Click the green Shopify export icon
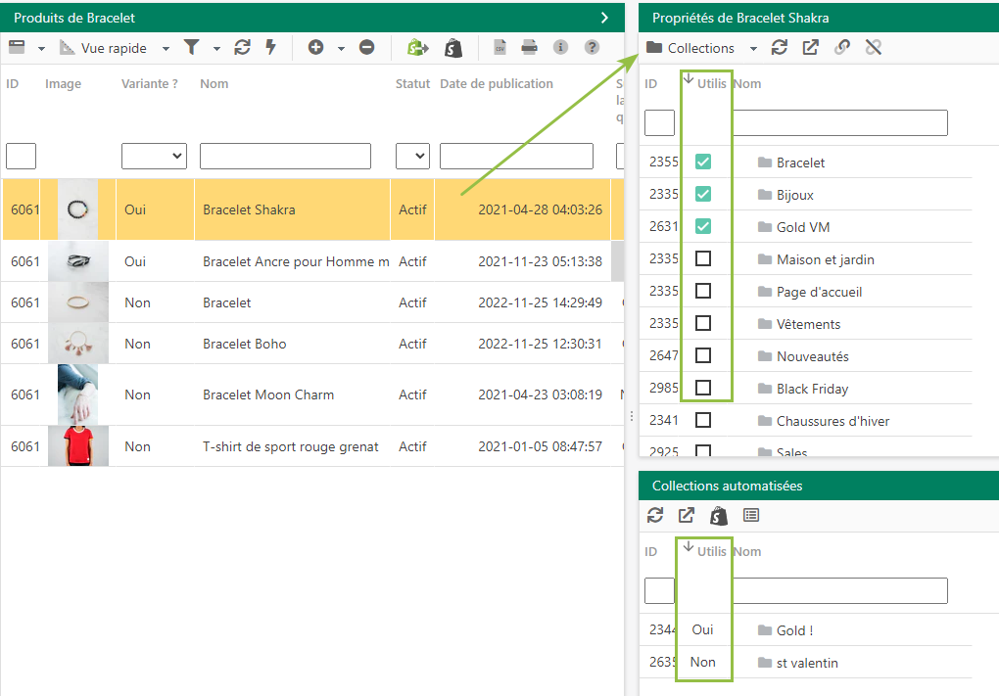Screen dimensions: 999x696 (x=417, y=48)
